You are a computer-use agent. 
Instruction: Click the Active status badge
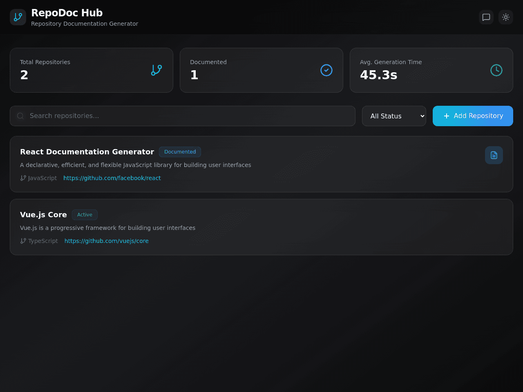[85, 215]
